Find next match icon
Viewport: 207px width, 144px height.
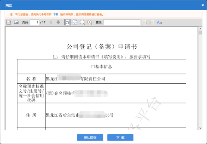click(152, 22)
